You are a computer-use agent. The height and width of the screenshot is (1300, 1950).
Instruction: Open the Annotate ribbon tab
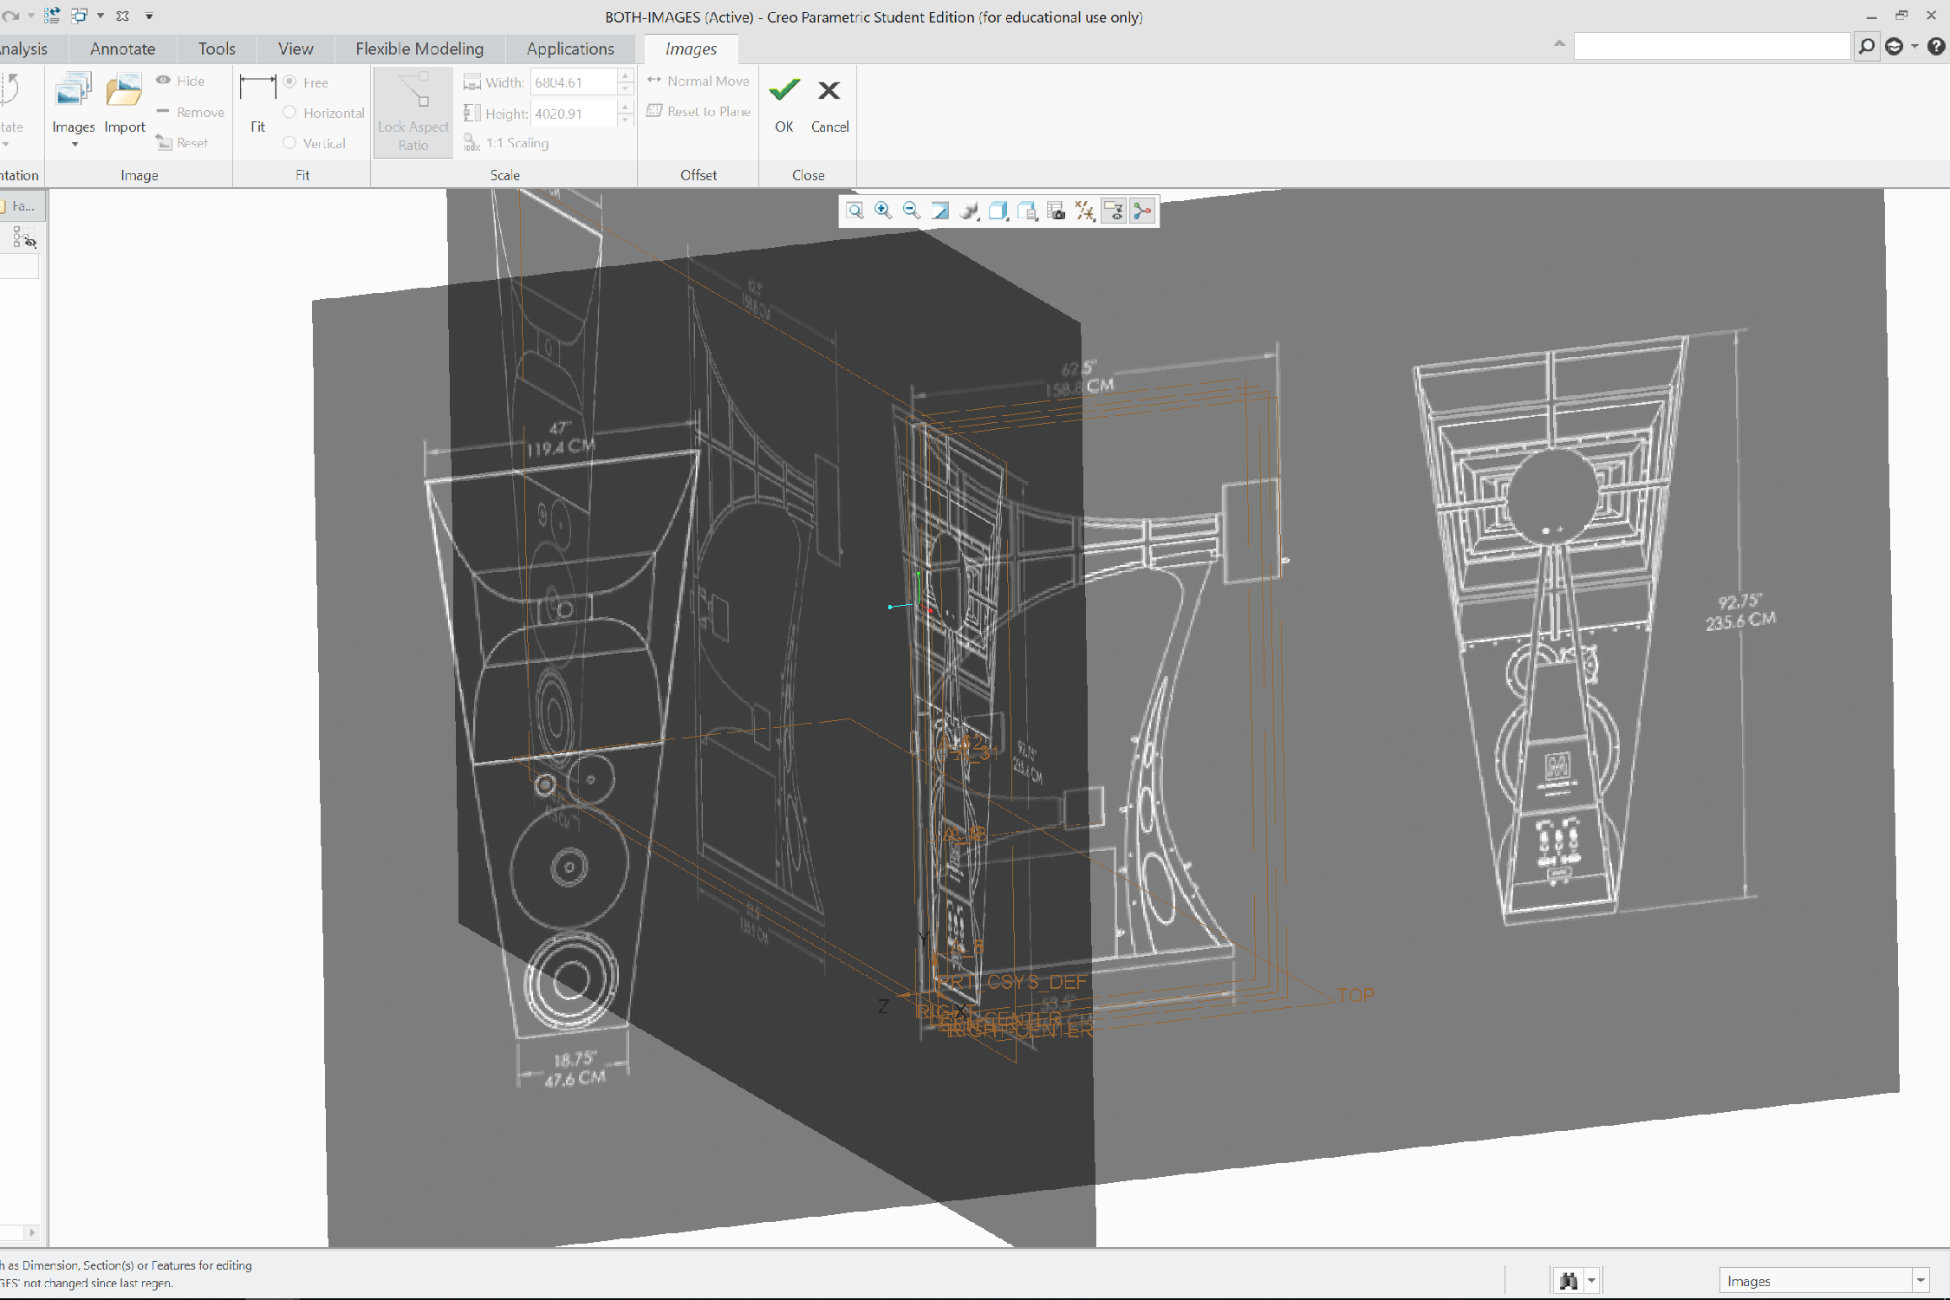[122, 49]
